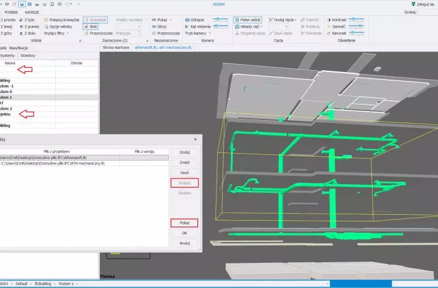
Task: Click the Obmiar column header
Action: (x=77, y=63)
